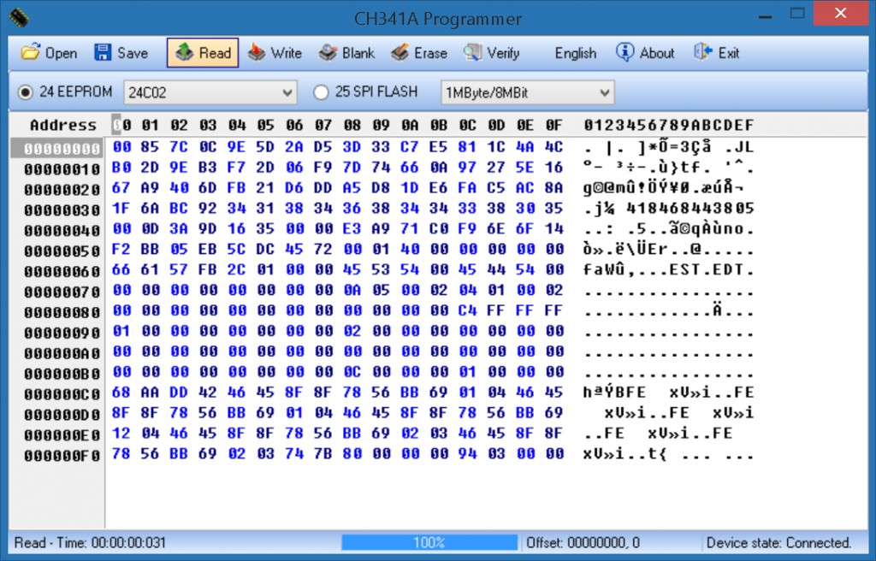The width and height of the screenshot is (876, 561).
Task: Click hex byte 85 in first row
Action: coord(150,147)
